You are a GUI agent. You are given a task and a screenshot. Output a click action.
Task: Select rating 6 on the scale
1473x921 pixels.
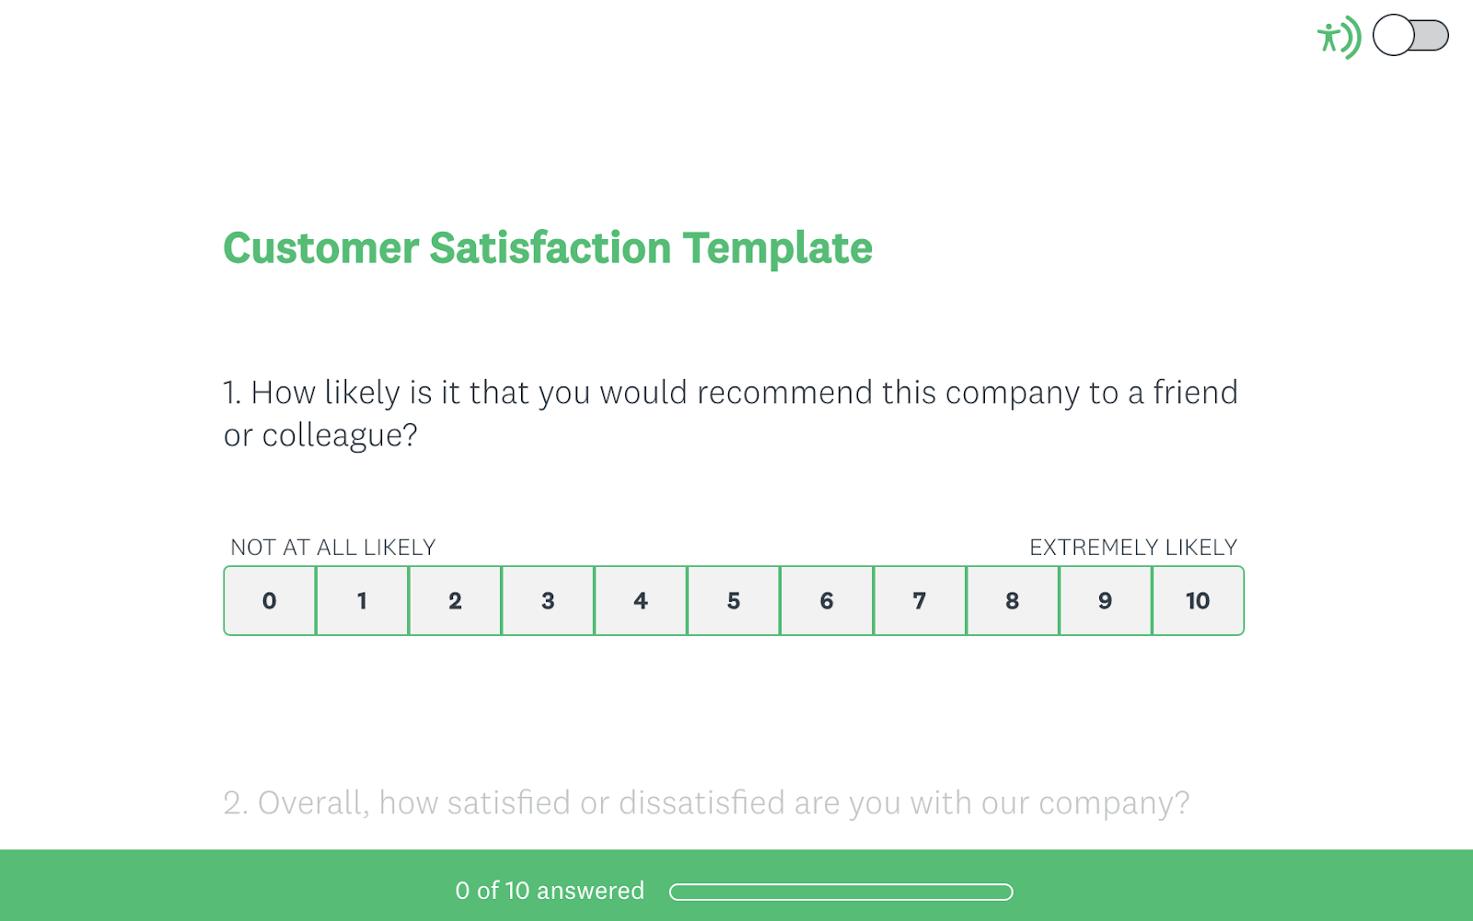coord(827,601)
